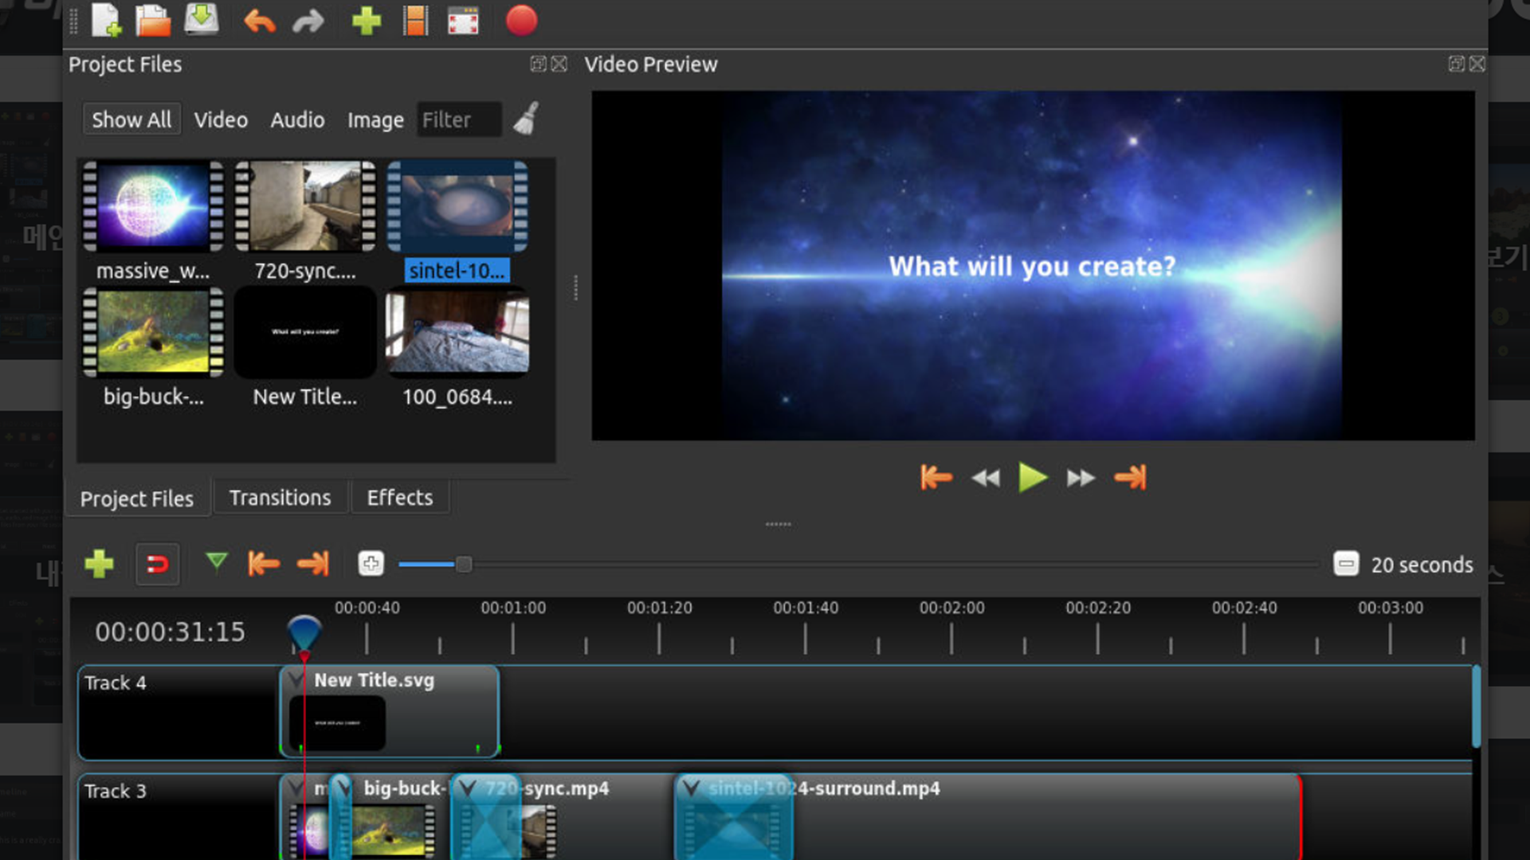
Task: Show only Video files in the filter
Action: tap(221, 119)
